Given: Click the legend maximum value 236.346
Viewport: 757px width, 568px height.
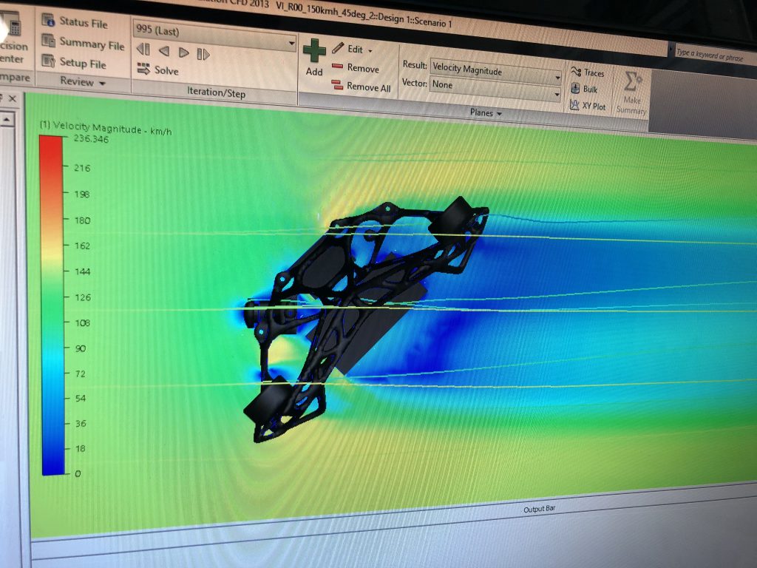Looking at the screenshot, I should (91, 139).
